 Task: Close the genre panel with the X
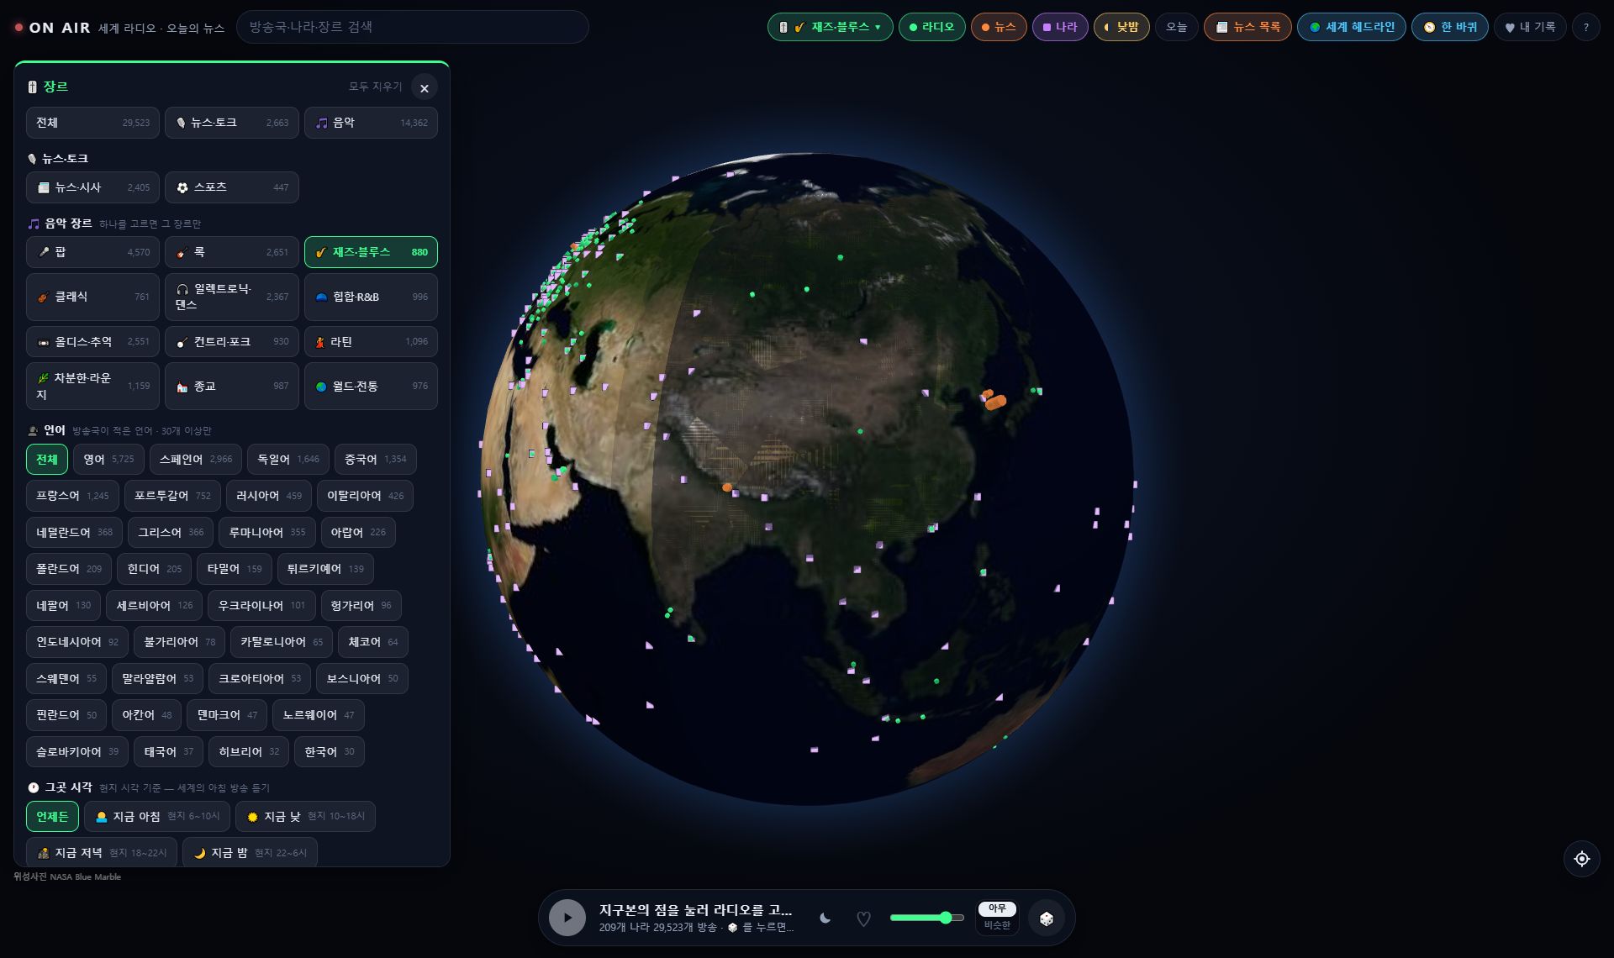point(425,87)
